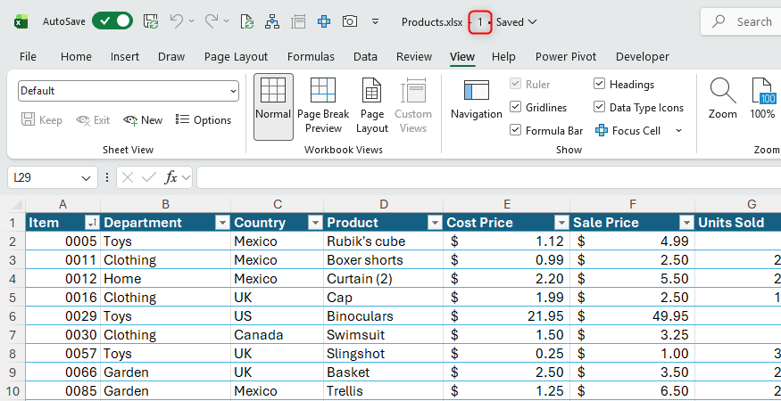Expand the Focus Cell options arrow
Screen dimensions: 781x401
(x=677, y=131)
